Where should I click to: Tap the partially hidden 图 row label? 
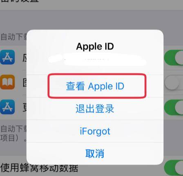tap(25, 82)
